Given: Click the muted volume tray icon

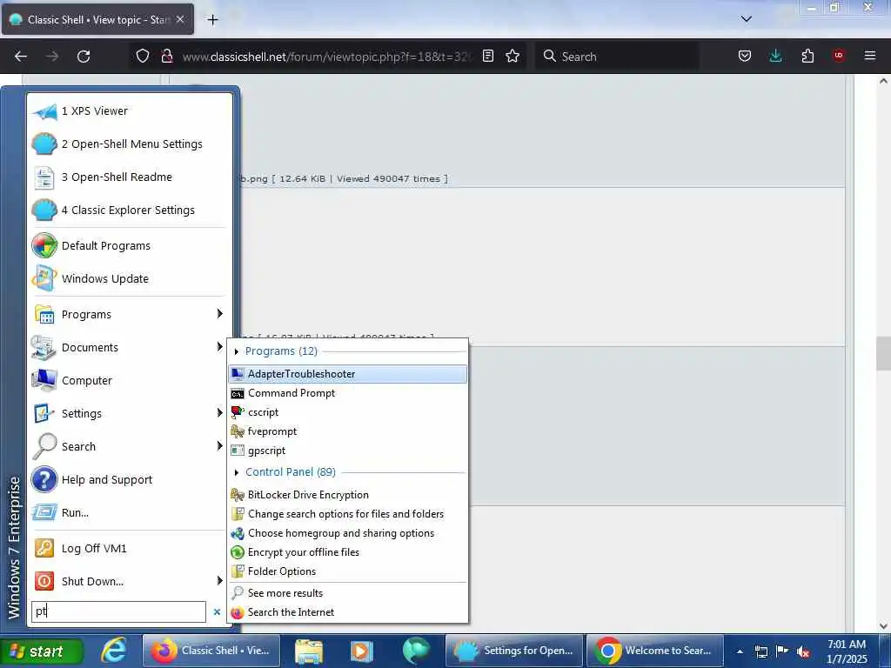Looking at the screenshot, I should coord(803,651).
